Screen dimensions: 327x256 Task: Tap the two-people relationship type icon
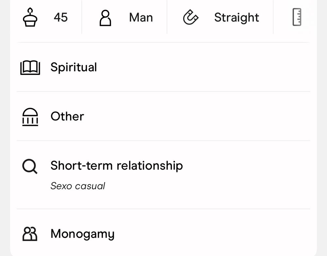coord(30,234)
